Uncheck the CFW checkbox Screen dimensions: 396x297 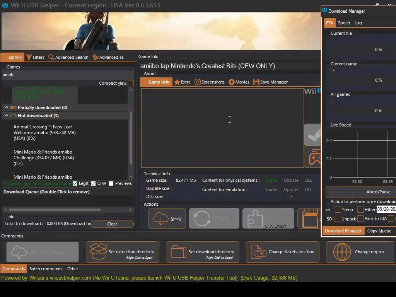click(94, 184)
